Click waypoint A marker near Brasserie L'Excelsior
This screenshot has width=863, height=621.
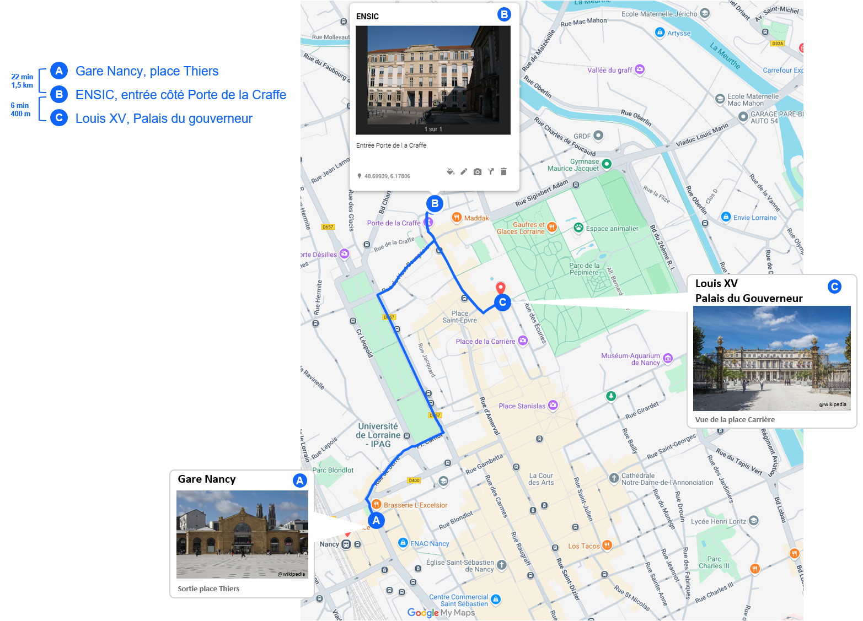pos(376,521)
